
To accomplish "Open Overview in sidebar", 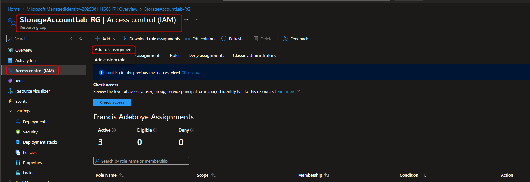I will click(24, 50).
